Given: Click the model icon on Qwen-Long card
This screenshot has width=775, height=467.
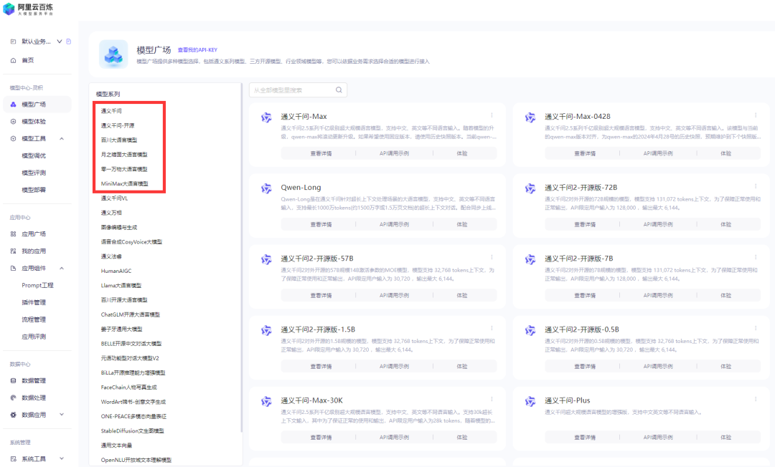Looking at the screenshot, I should [266, 188].
